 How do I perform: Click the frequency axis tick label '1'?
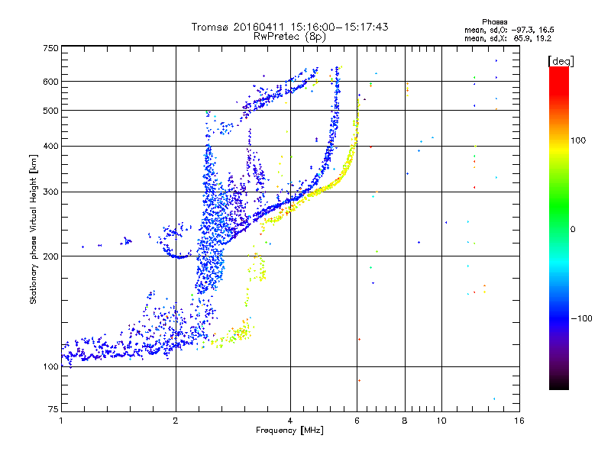61,421
